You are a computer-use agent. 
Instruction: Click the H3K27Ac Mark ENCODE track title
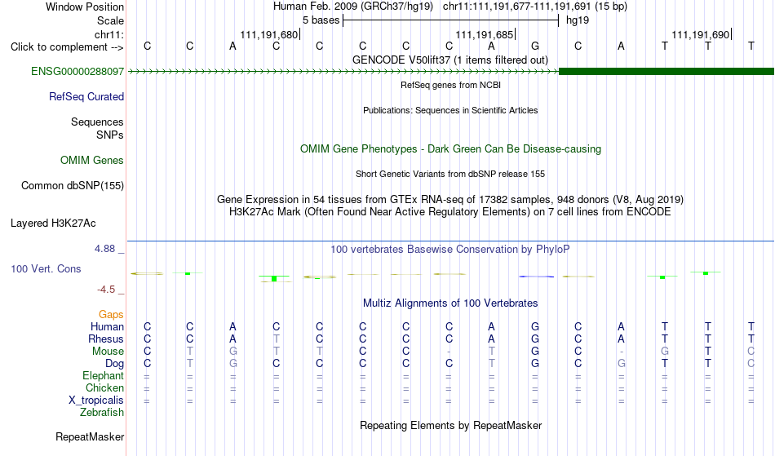(x=450, y=211)
